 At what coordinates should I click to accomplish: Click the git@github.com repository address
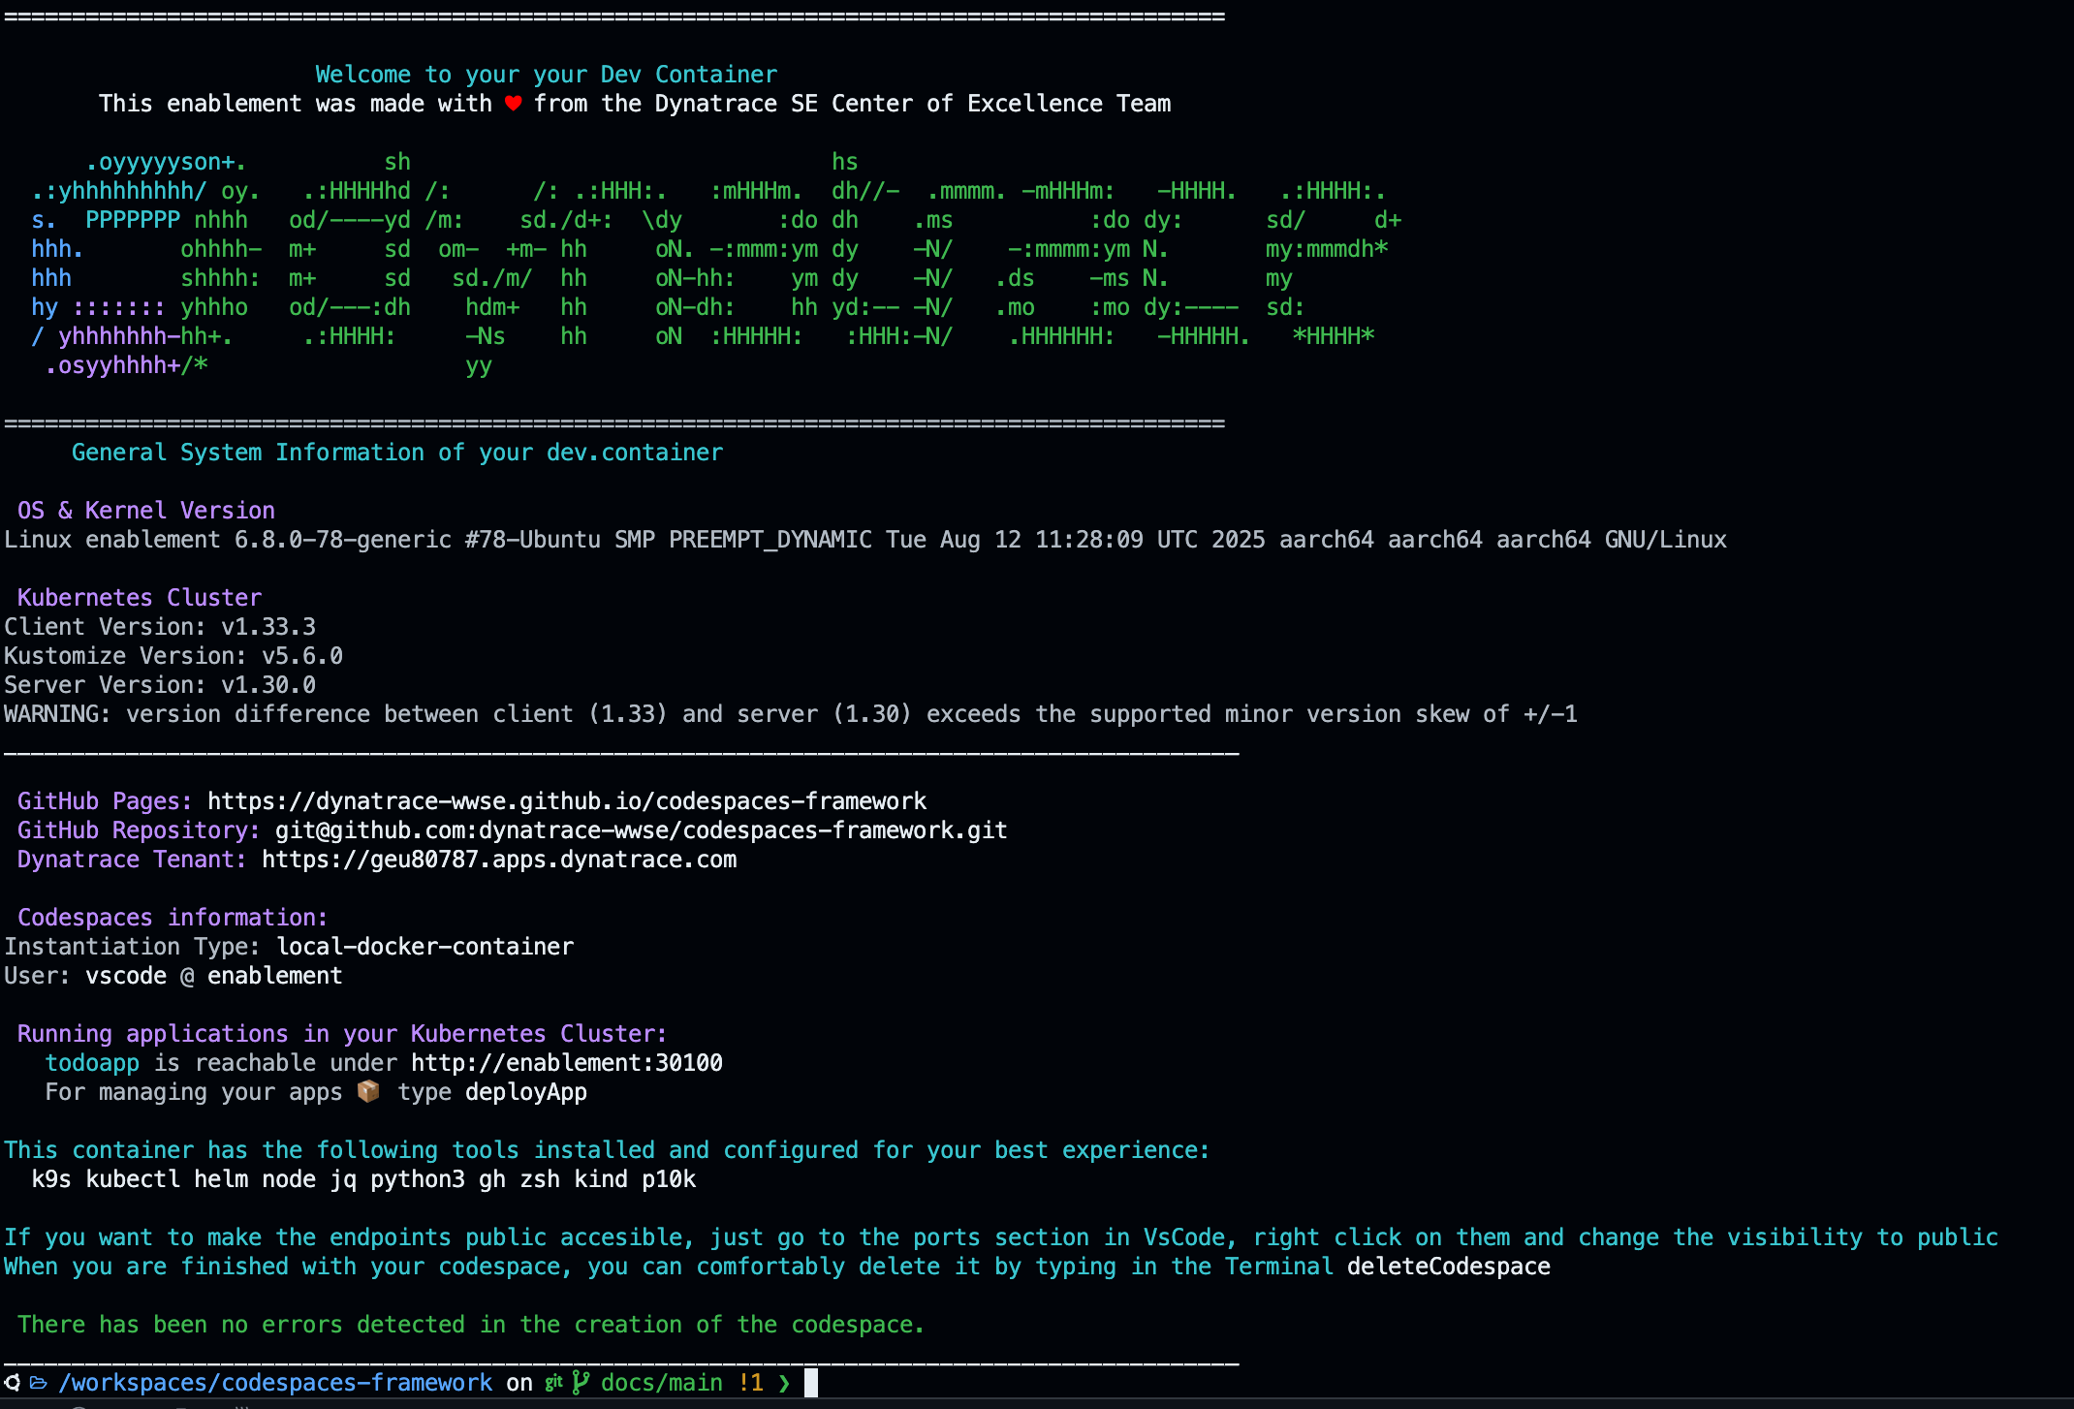pos(641,830)
